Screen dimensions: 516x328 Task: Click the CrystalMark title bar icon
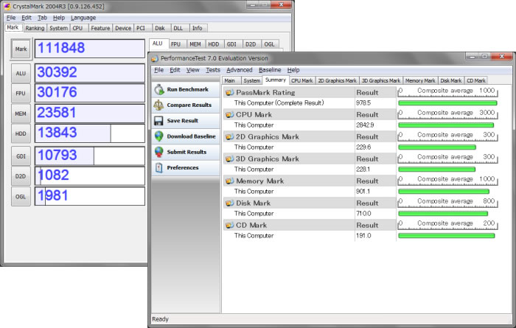tap(7, 6)
